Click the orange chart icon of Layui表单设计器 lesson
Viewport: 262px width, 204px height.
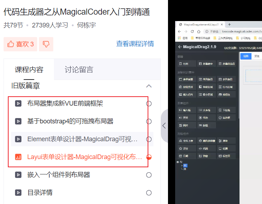[x=18, y=157]
